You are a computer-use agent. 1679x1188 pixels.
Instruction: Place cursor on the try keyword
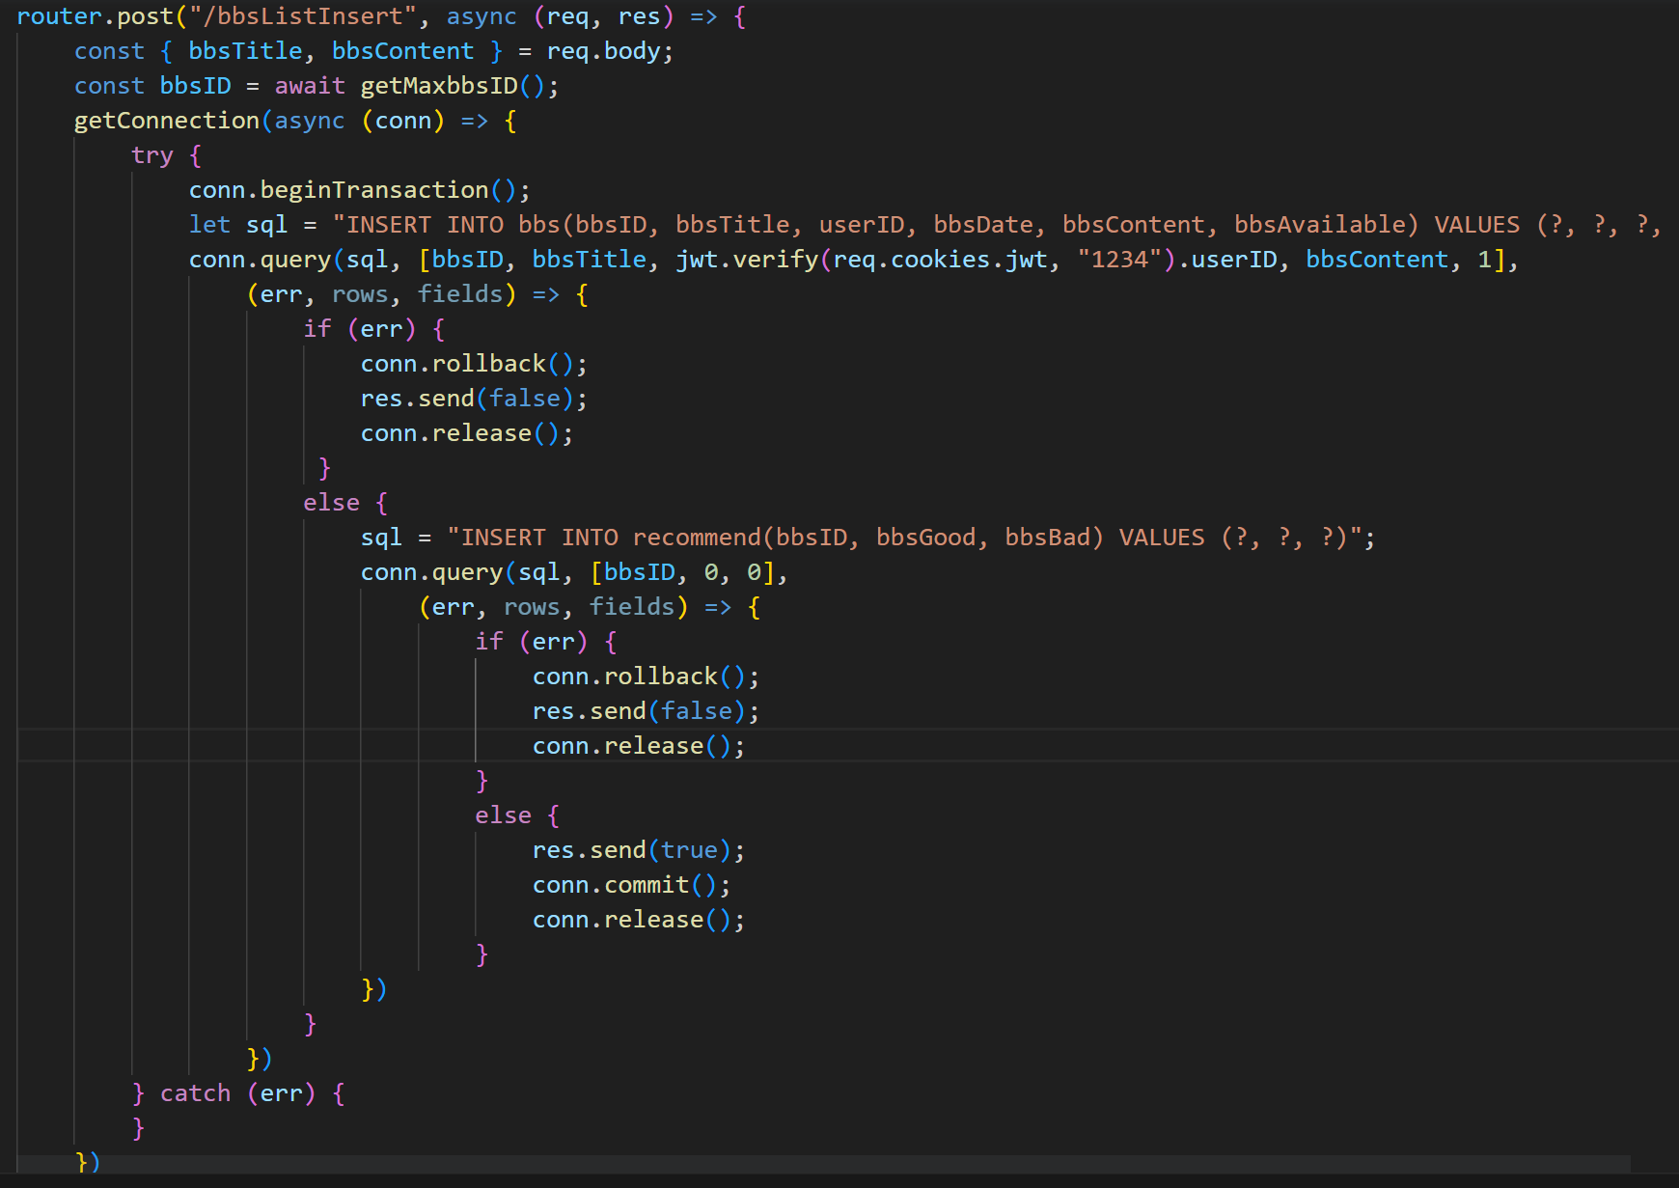(152, 155)
